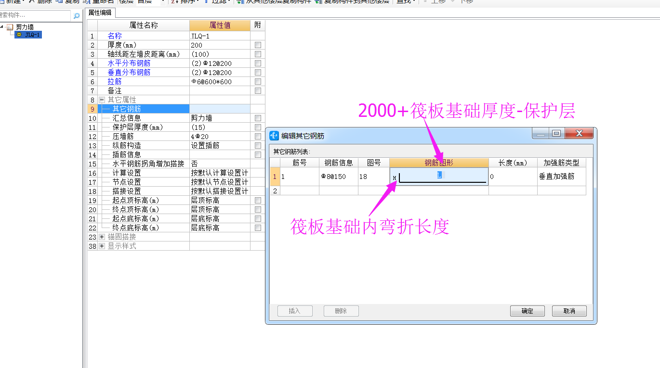Screen dimensions: 660x368
Task: Click the gear icon beside JLQ-1
Action: (19, 35)
